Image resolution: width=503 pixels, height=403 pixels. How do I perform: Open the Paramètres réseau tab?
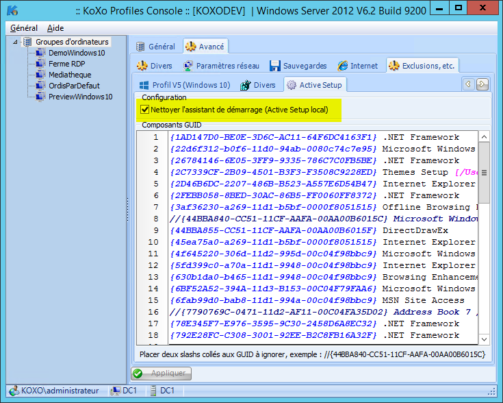pyautogui.click(x=221, y=66)
